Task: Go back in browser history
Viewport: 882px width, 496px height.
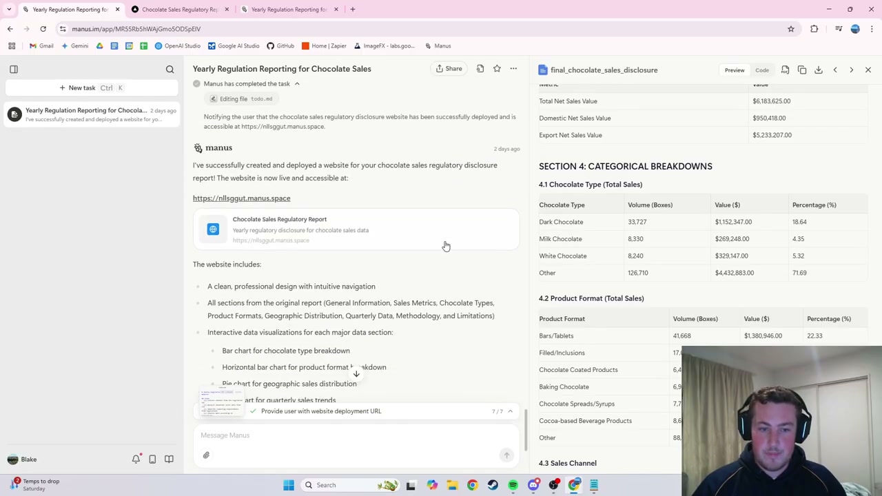Action: [x=10, y=29]
